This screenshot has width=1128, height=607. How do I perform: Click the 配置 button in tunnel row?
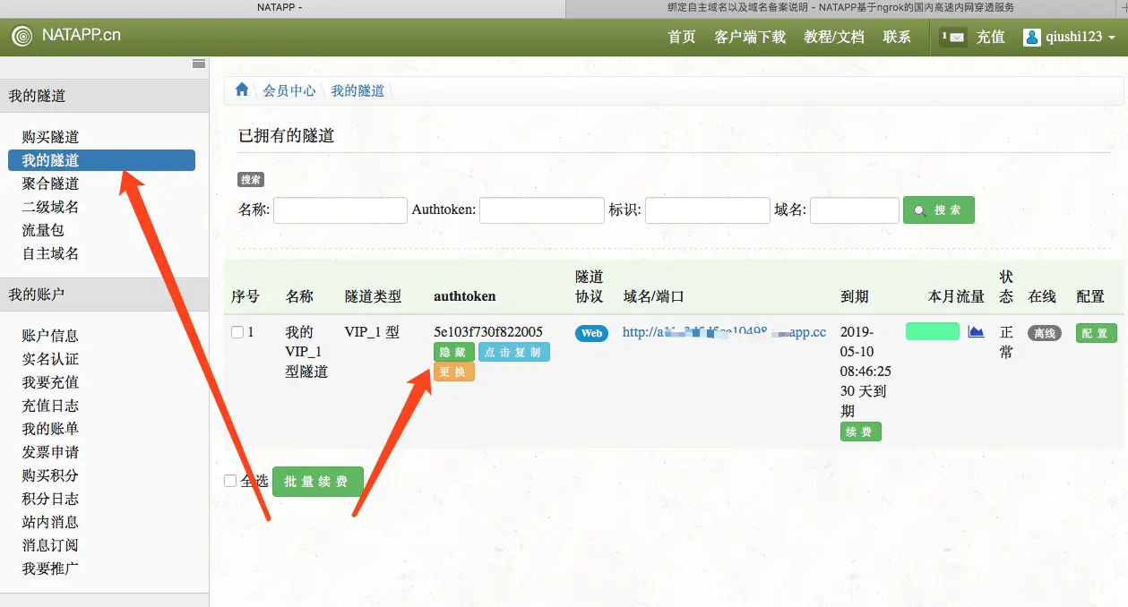pos(1097,333)
